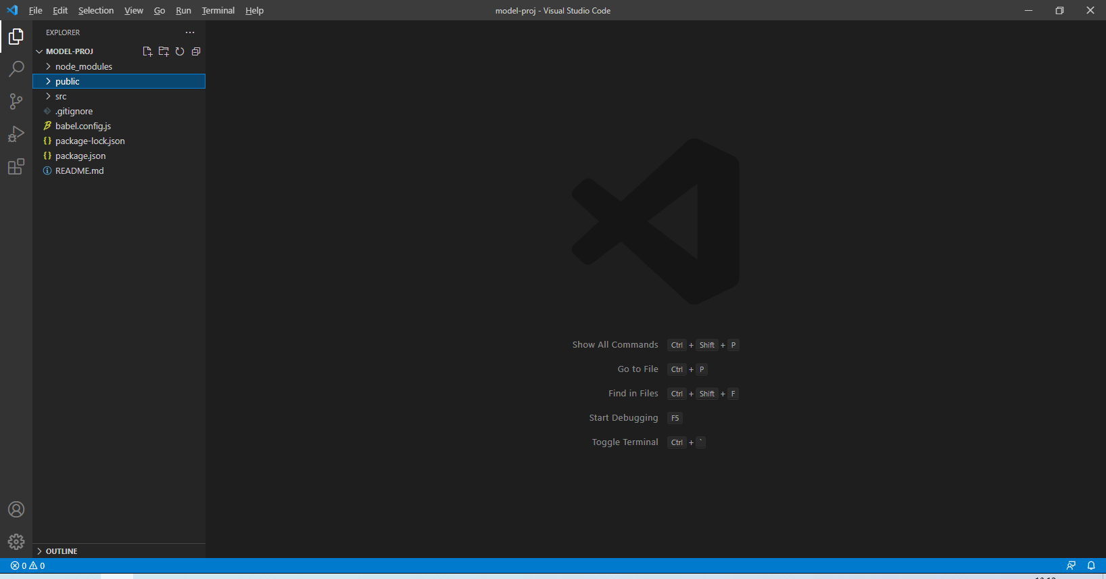Click the New File icon in Explorer
This screenshot has height=579, width=1106.
click(147, 51)
